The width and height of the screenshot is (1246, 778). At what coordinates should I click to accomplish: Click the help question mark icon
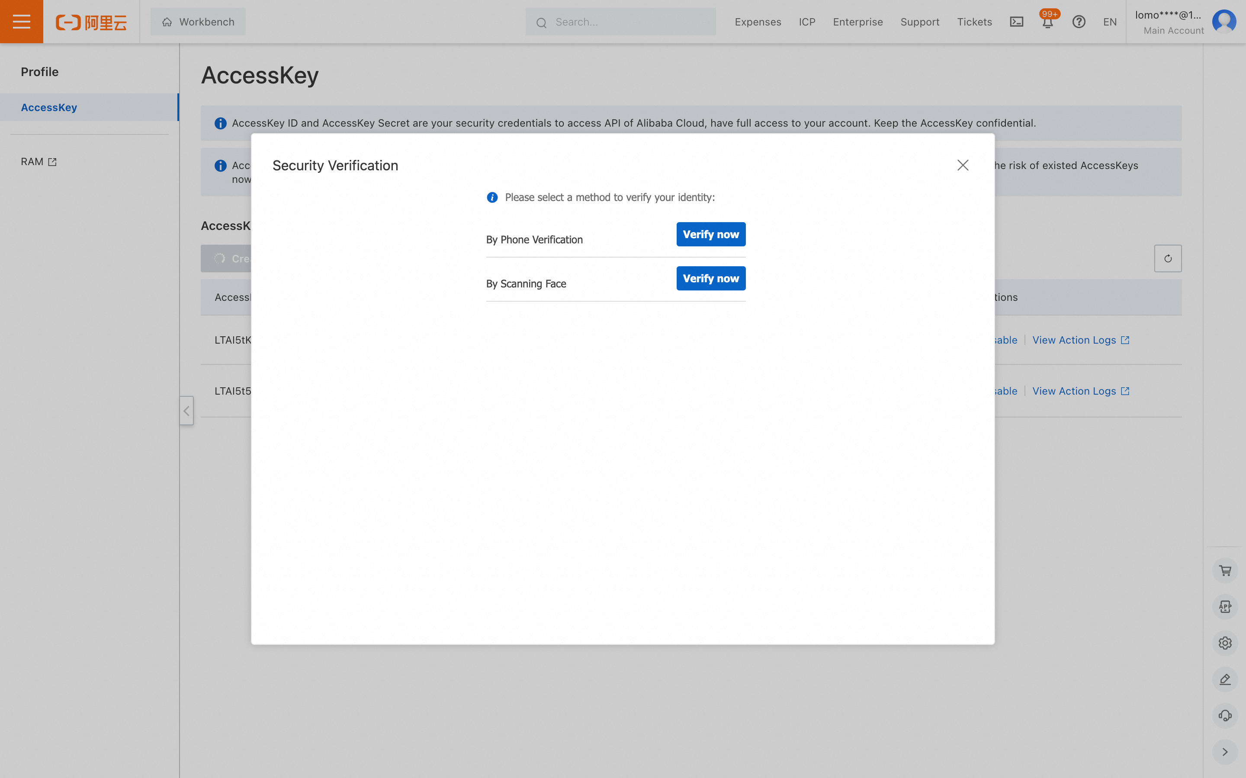[1079, 22]
